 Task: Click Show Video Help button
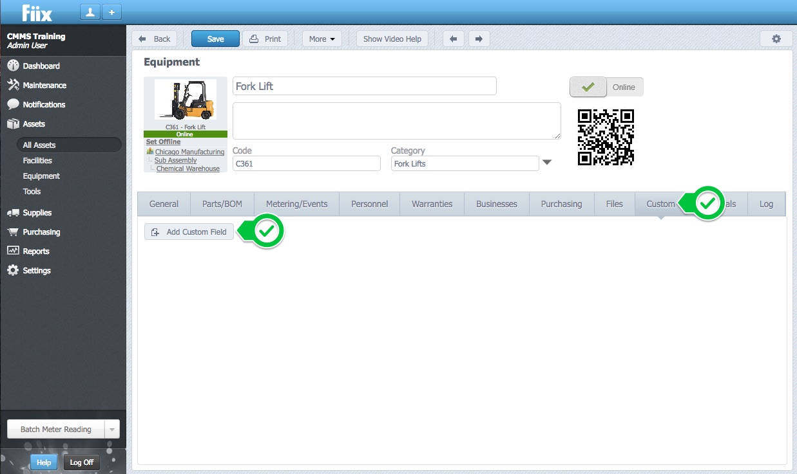392,39
